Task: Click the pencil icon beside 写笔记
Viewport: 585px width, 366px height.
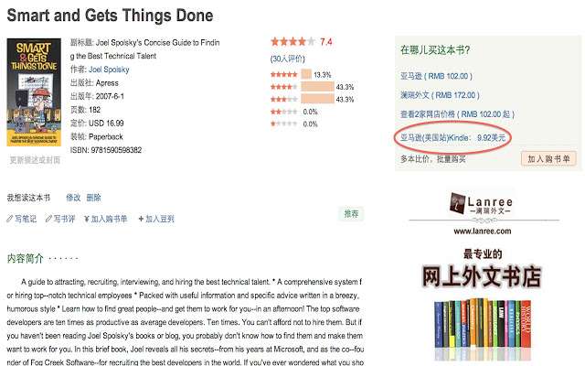Action: pyautogui.click(x=10, y=219)
